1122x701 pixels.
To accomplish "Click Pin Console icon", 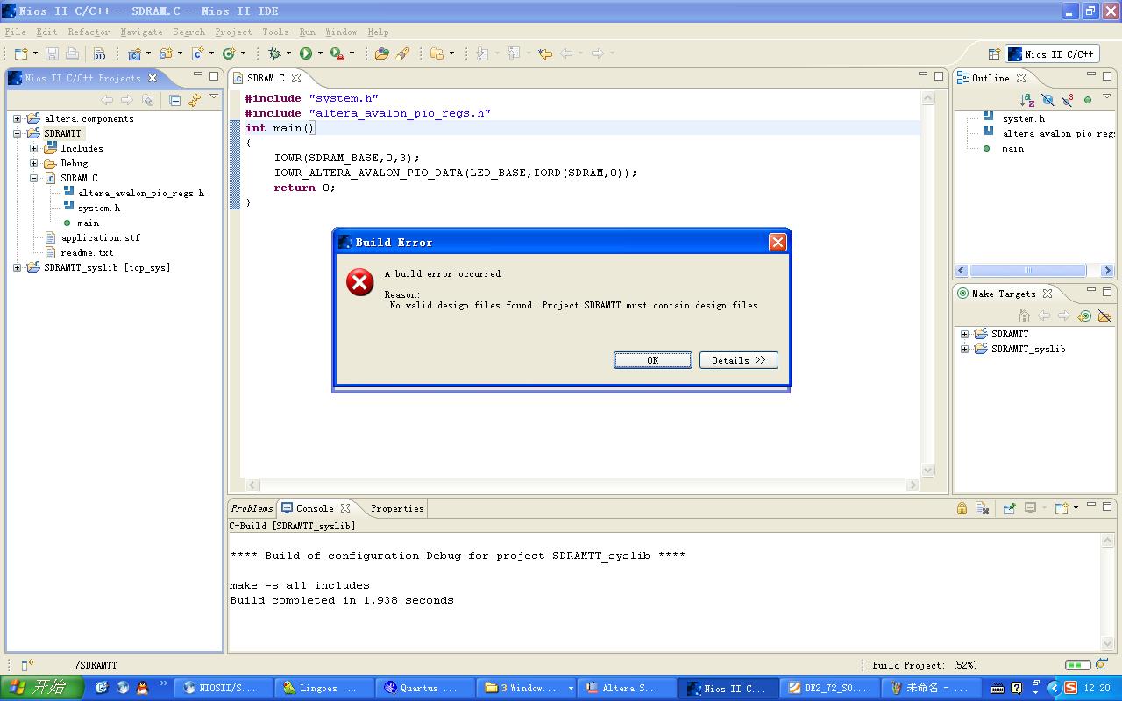I will click(1009, 508).
